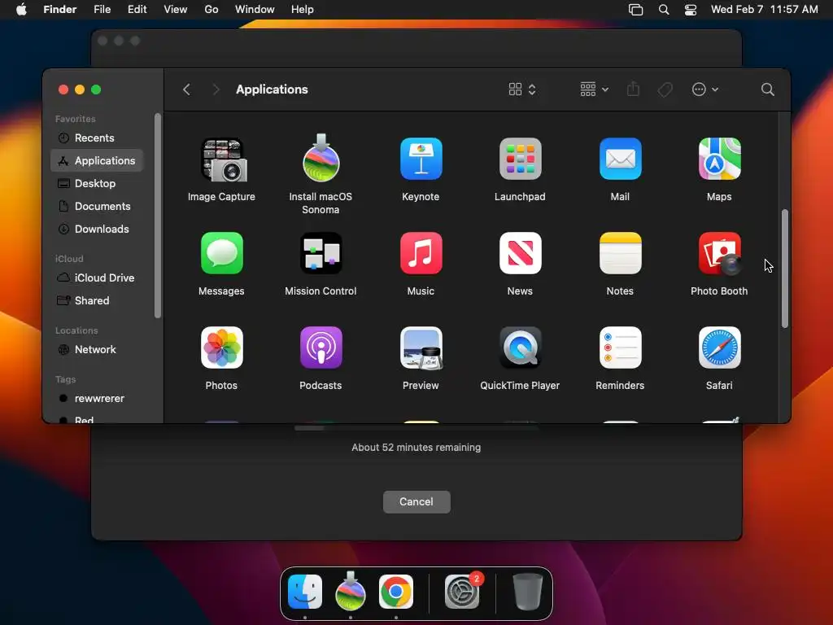Click the Applications window title
The height and width of the screenshot is (625, 833).
tap(272, 90)
